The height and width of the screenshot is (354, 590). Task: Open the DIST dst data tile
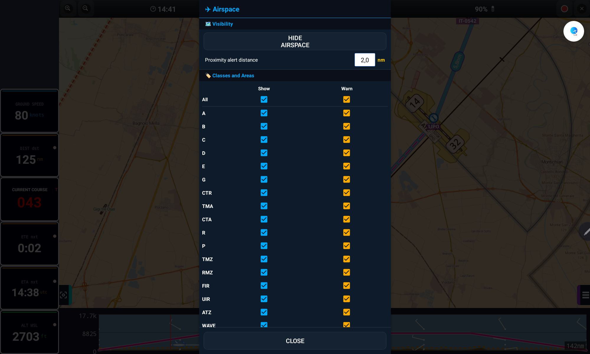point(29,155)
